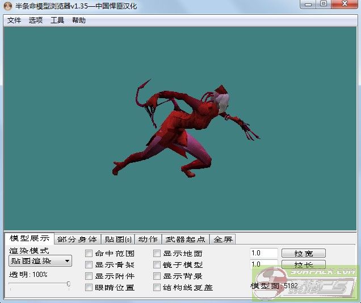This screenshot has height=303, width=361.
Task: Minimize the model viewer window
Action: [x=308, y=4]
